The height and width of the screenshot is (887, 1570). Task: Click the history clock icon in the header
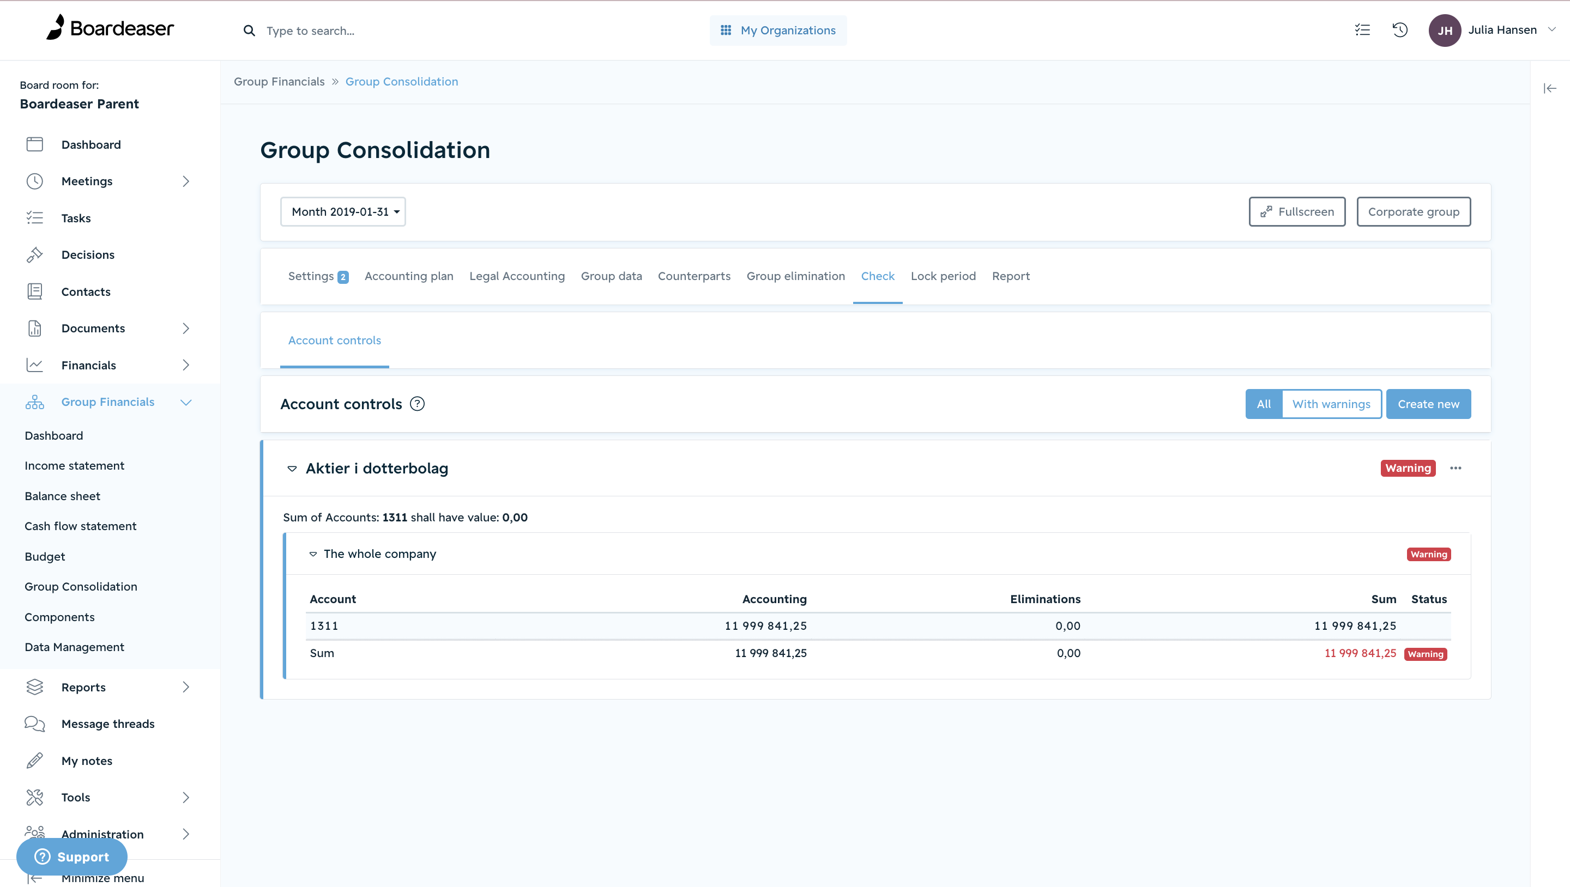pyautogui.click(x=1400, y=30)
